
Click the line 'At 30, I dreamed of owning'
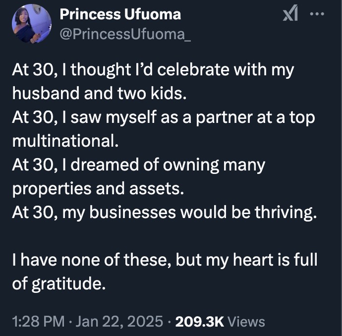tap(138, 165)
